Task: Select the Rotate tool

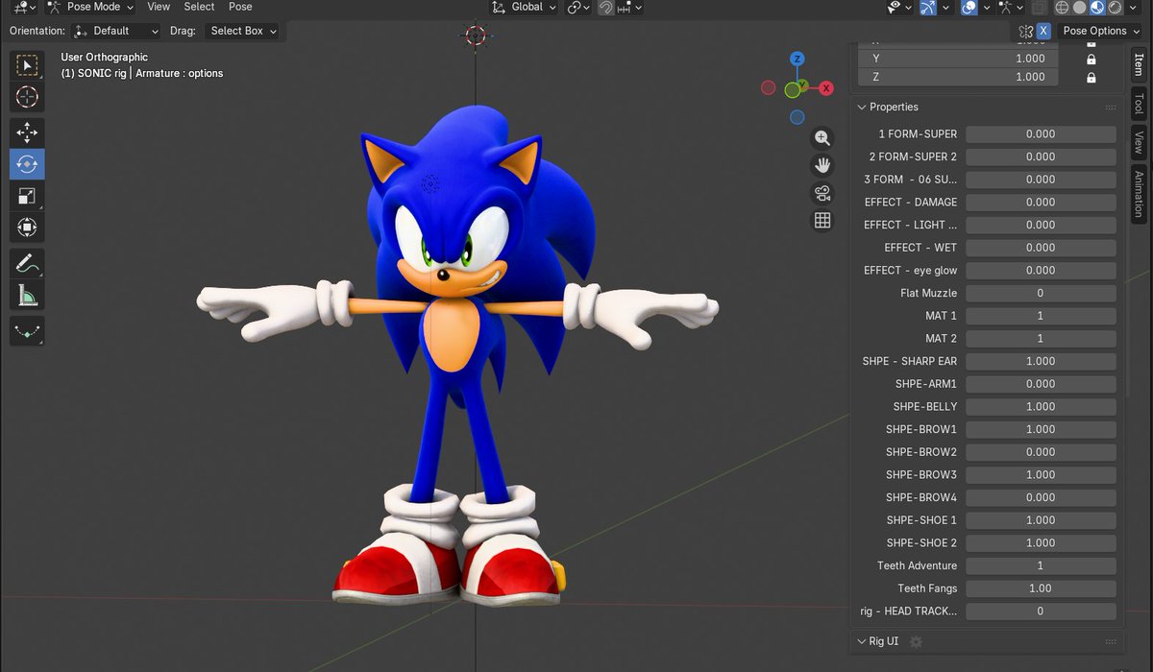Action: tap(27, 164)
